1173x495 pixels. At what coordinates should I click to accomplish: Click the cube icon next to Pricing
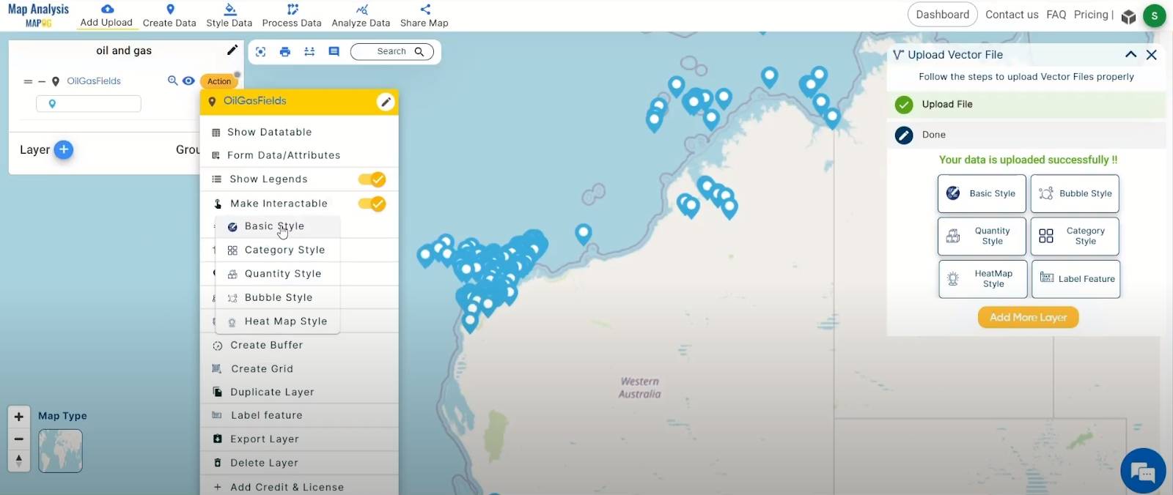pos(1129,16)
